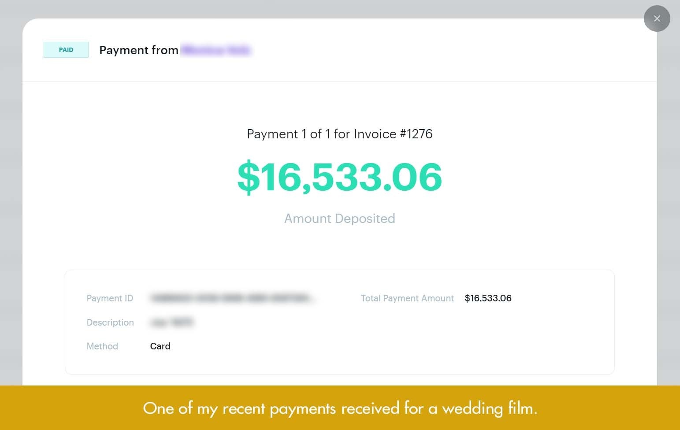Click the Payment ID label
Viewport: 680px width, 430px height.
110,298
